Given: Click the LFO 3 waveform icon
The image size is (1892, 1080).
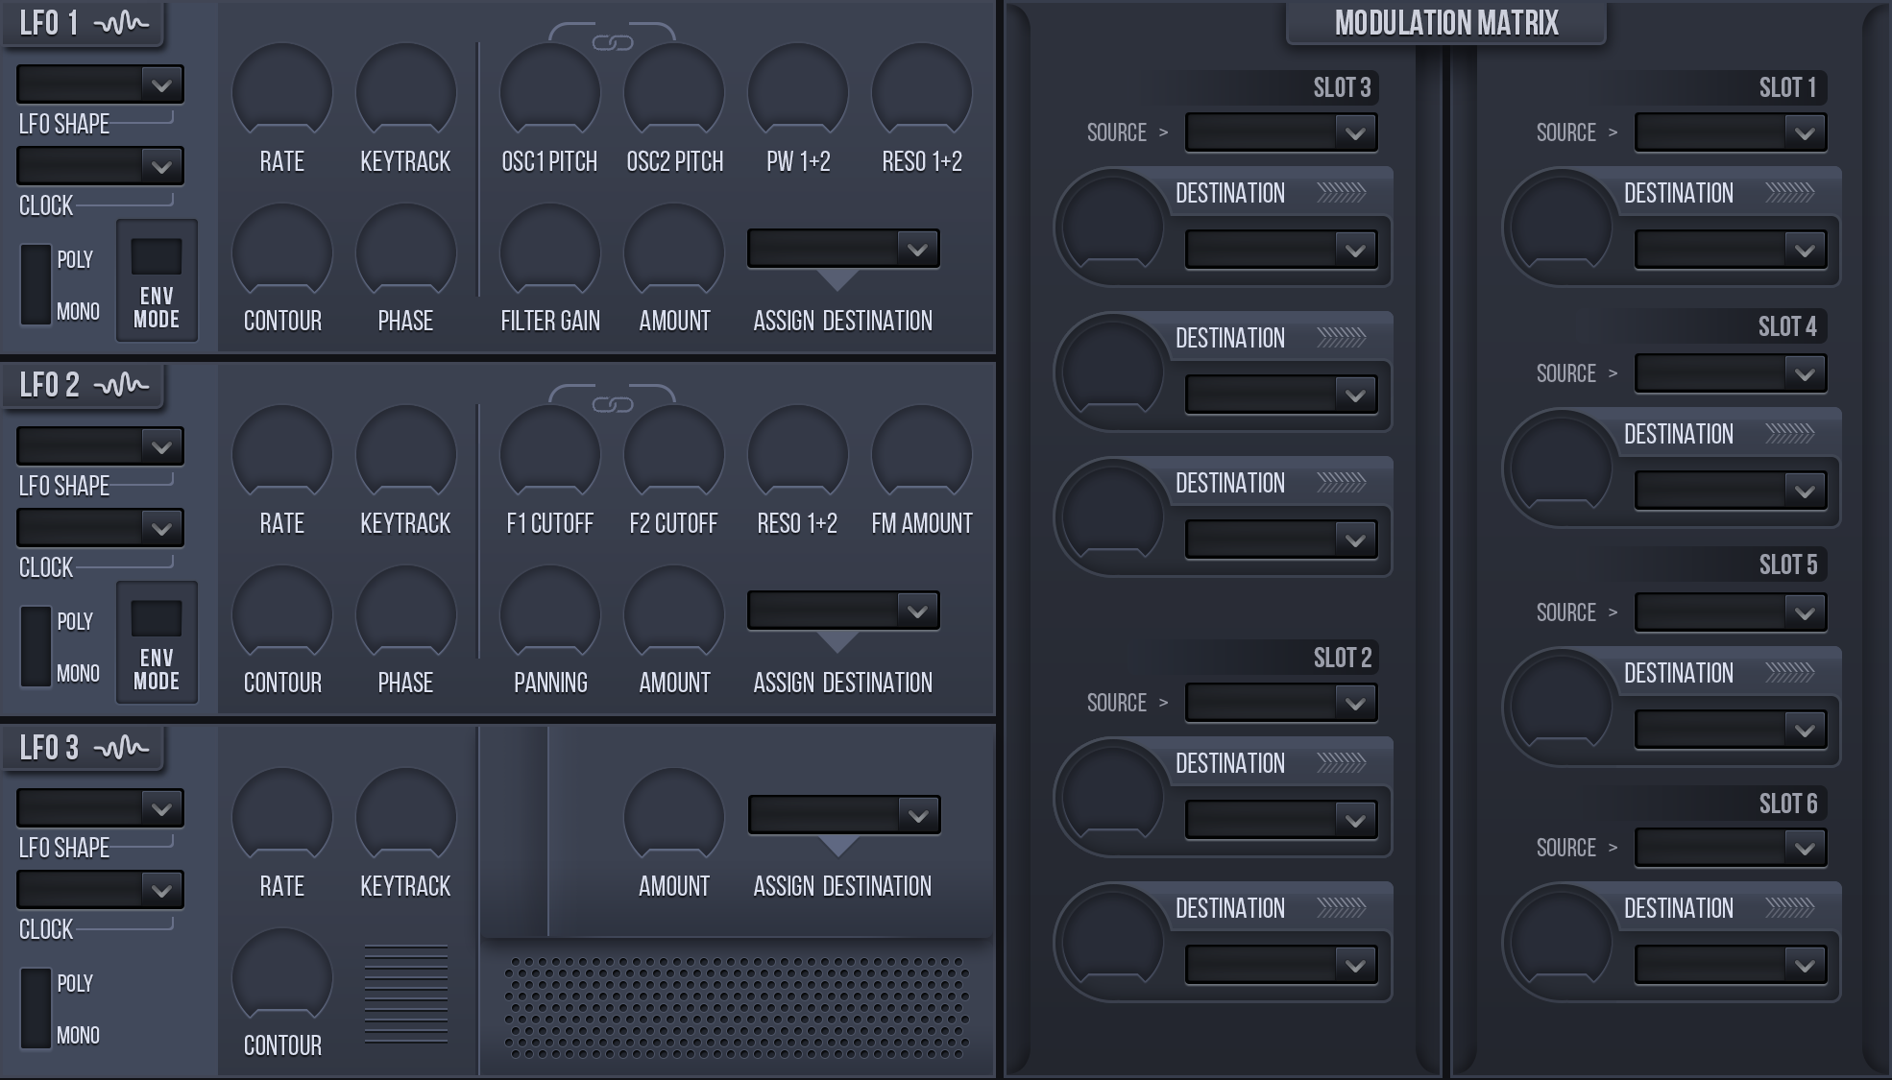Looking at the screenshot, I should click(122, 747).
